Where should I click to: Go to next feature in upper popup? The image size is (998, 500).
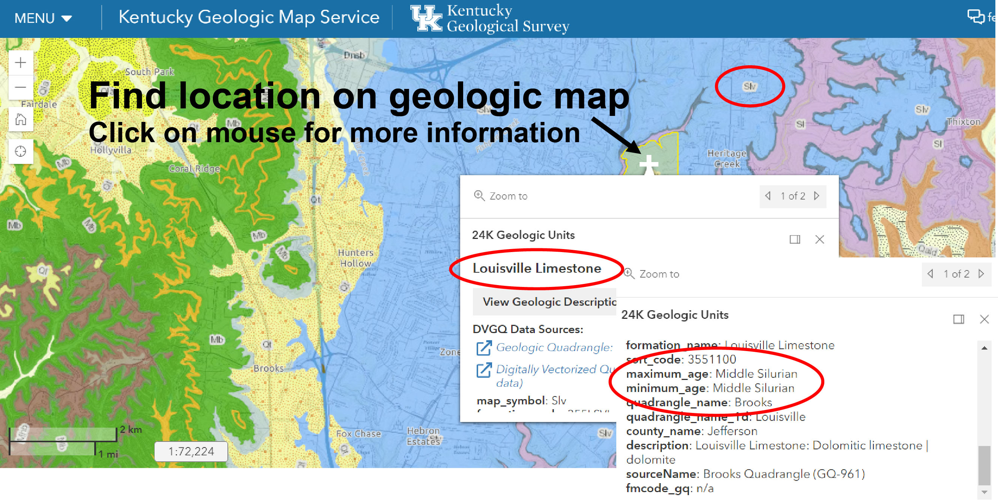817,196
